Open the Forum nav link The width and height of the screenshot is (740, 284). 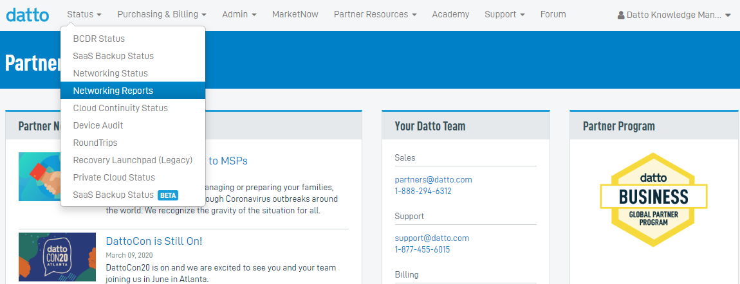pyautogui.click(x=553, y=14)
